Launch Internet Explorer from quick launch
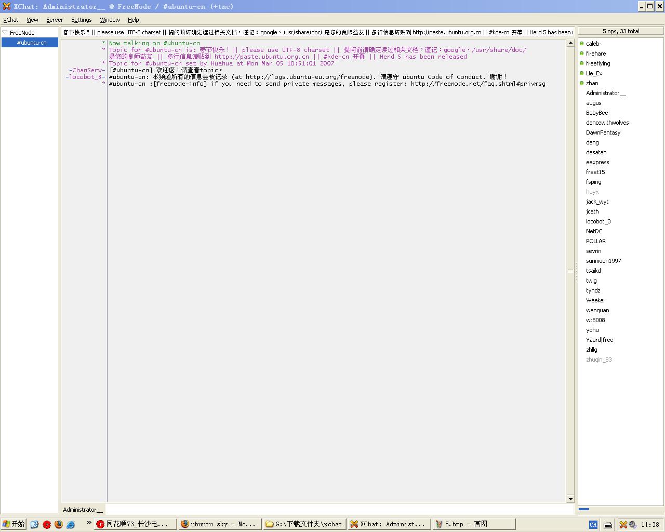Viewport: 665px width, 532px height. [71, 525]
